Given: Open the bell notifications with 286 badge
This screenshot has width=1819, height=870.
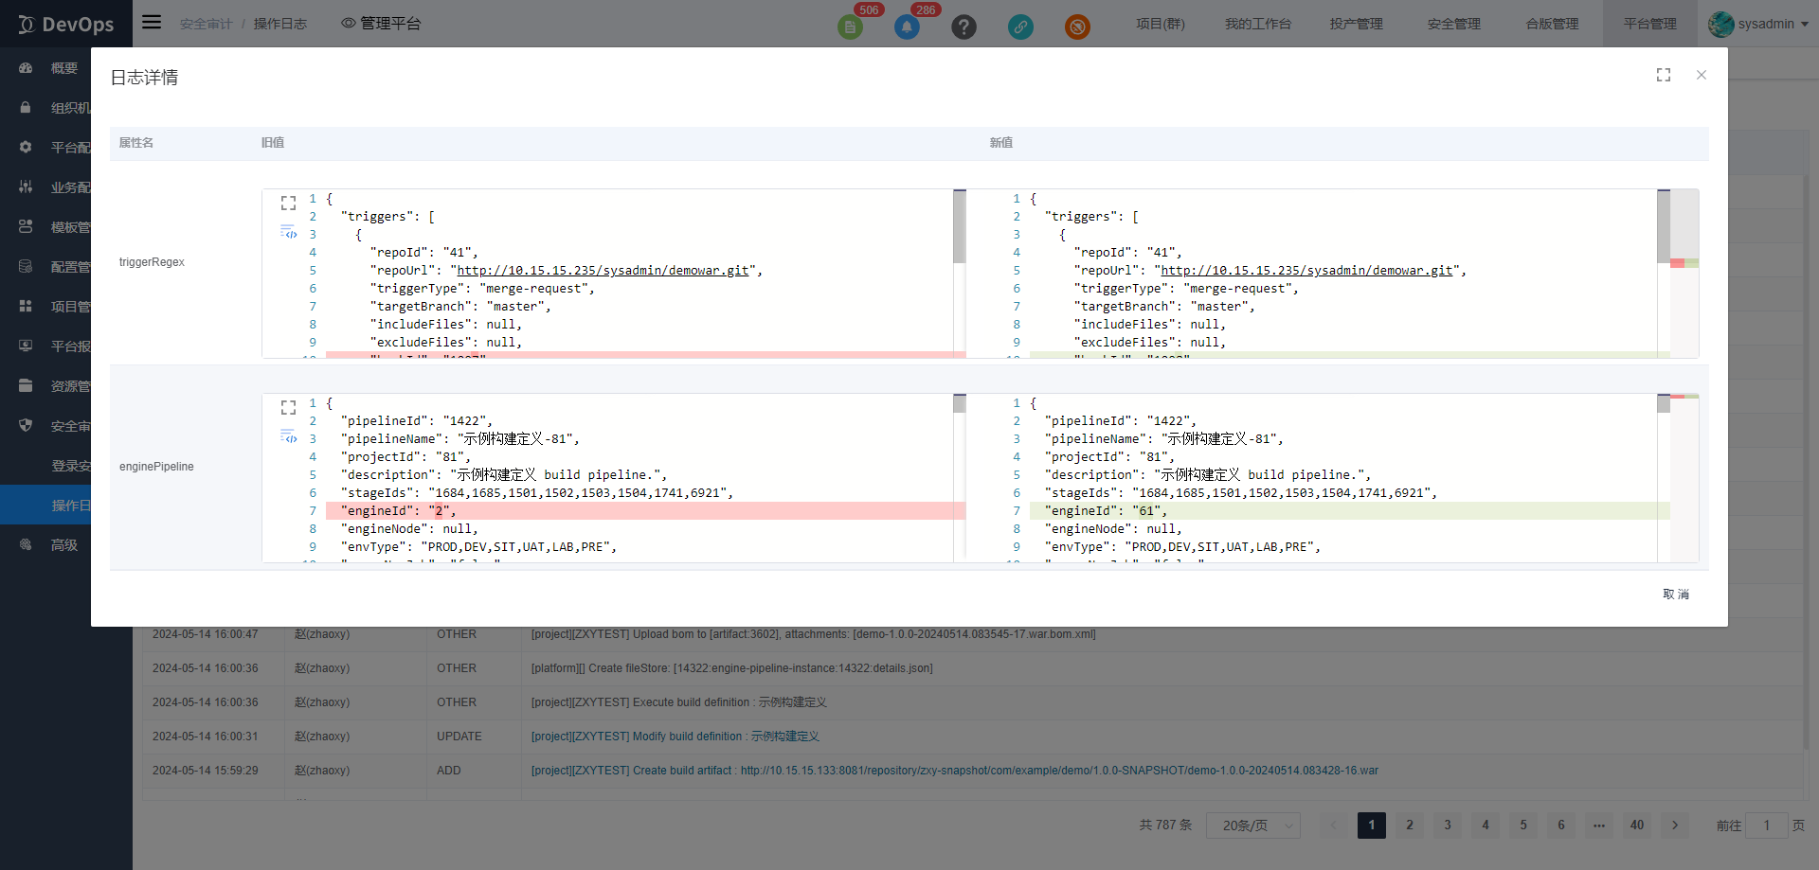Looking at the screenshot, I should (x=907, y=27).
